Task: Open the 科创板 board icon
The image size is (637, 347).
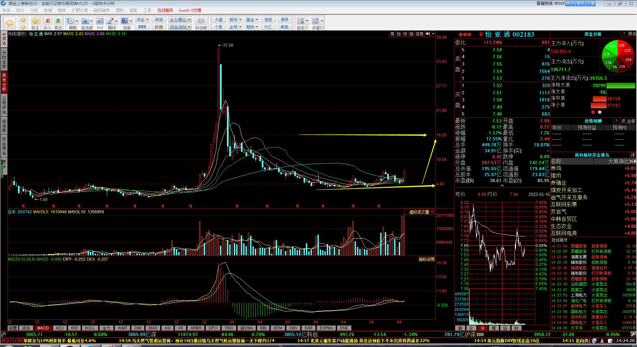Action: coord(201,21)
